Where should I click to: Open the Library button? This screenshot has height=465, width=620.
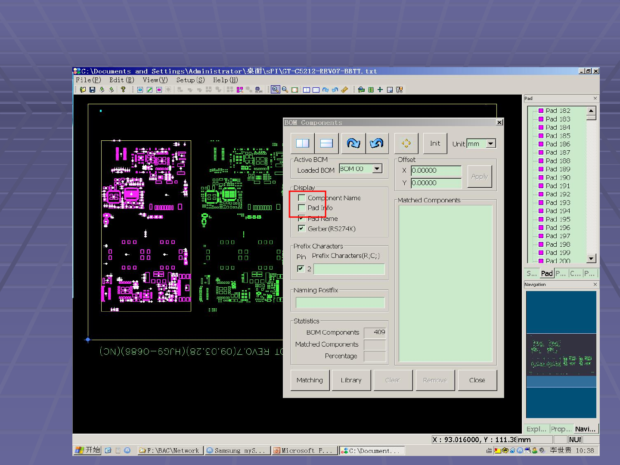(x=351, y=380)
